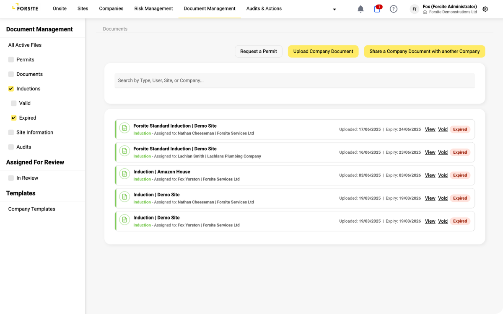Void Nathan Cheeseman's Induction Demo Site
This screenshot has height=314, width=503.
(x=443, y=198)
